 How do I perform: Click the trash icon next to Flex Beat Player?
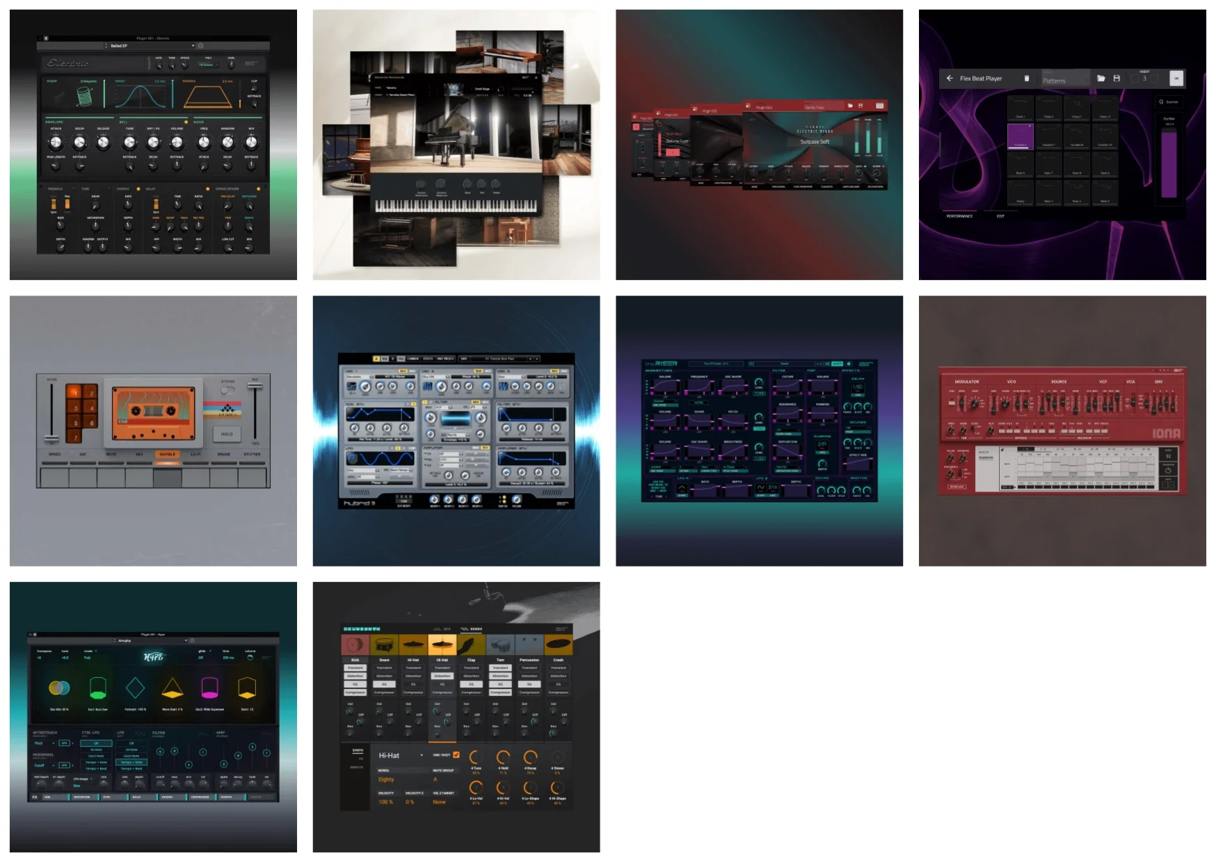(1027, 79)
